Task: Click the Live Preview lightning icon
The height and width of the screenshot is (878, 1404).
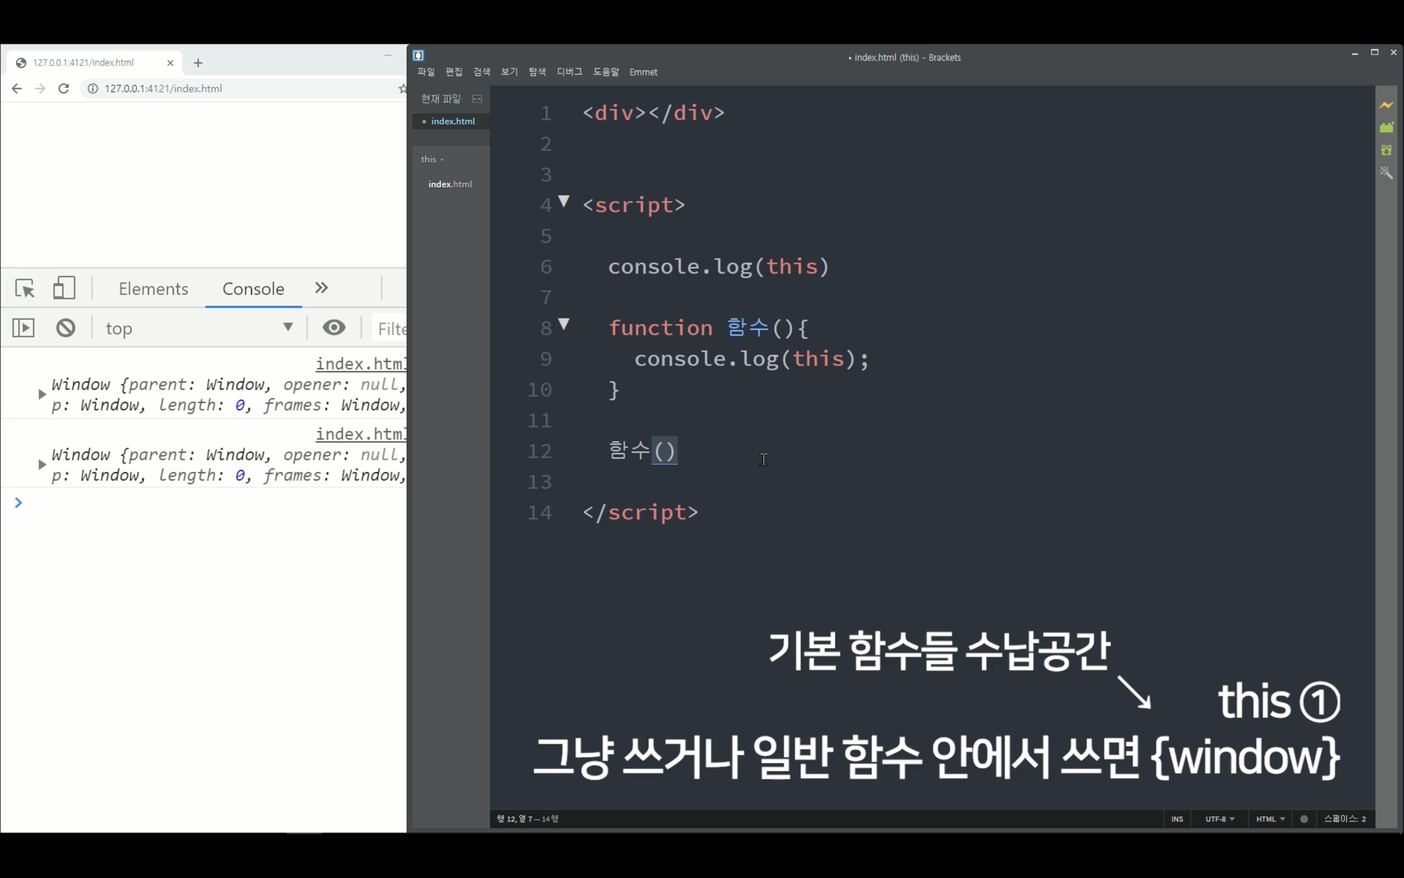Action: 1386,105
